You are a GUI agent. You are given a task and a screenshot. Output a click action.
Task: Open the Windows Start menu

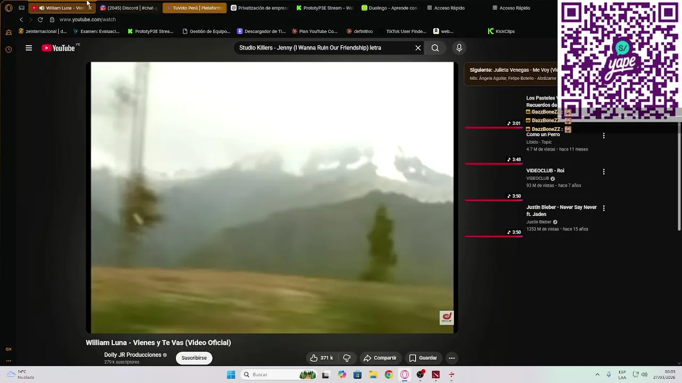pos(231,375)
